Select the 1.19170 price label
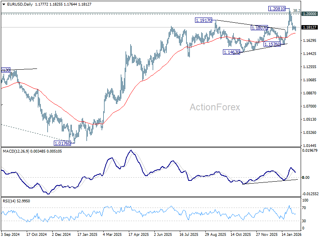This screenshot has width=319, height=239. tap(203, 20)
